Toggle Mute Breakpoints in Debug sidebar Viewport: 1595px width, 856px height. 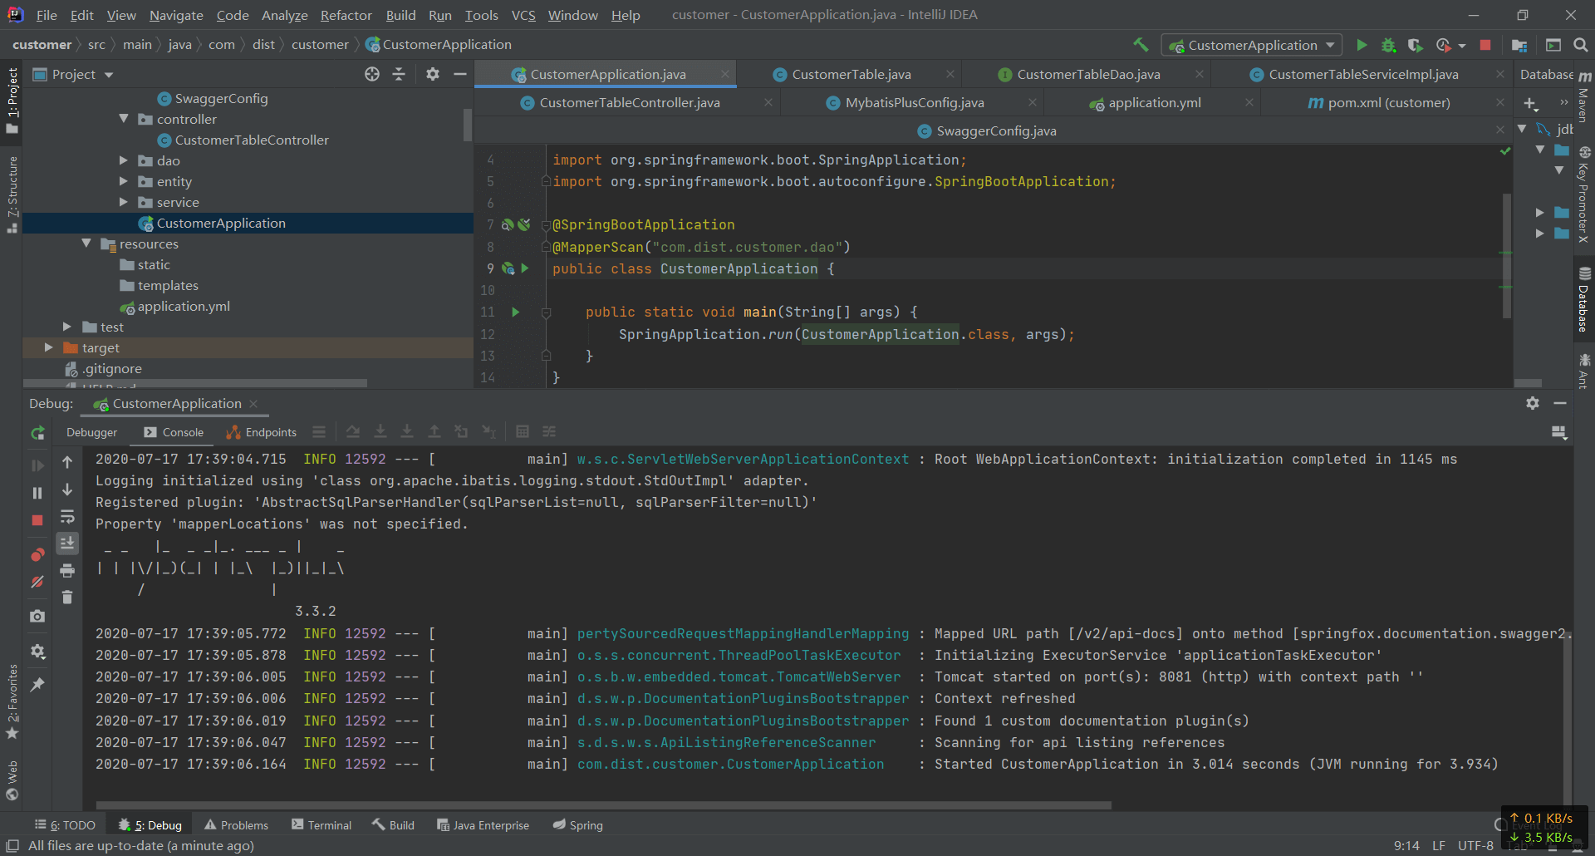click(37, 582)
